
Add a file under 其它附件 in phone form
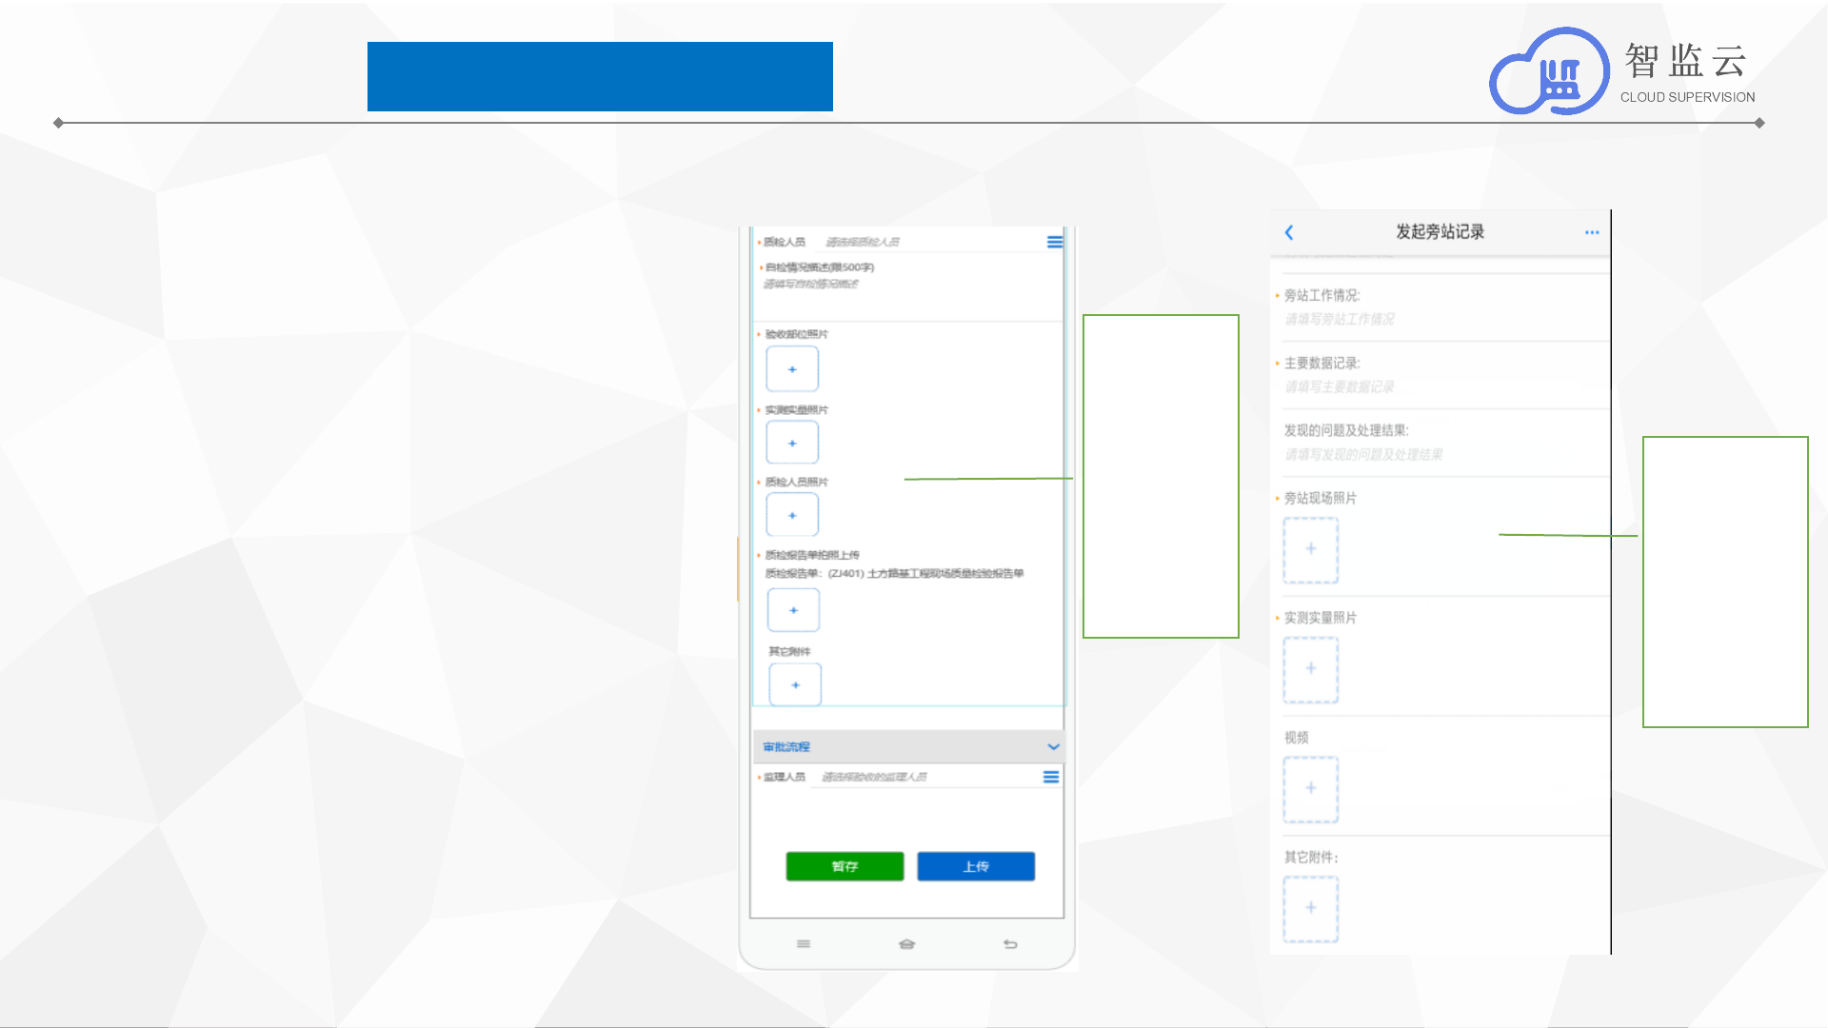tap(795, 684)
